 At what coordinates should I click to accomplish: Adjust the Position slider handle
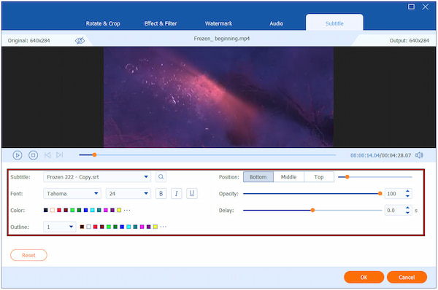pyautogui.click(x=347, y=177)
